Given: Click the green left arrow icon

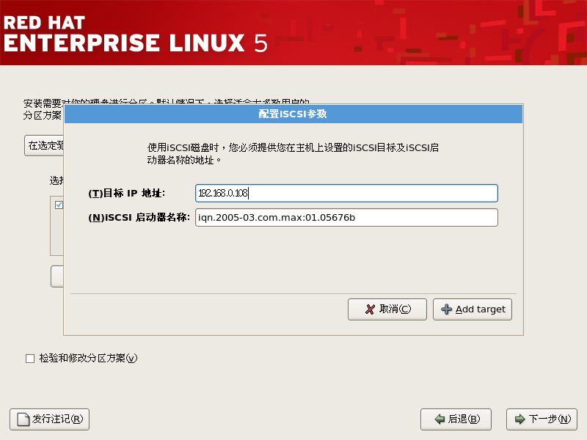Looking at the screenshot, I should point(440,419).
